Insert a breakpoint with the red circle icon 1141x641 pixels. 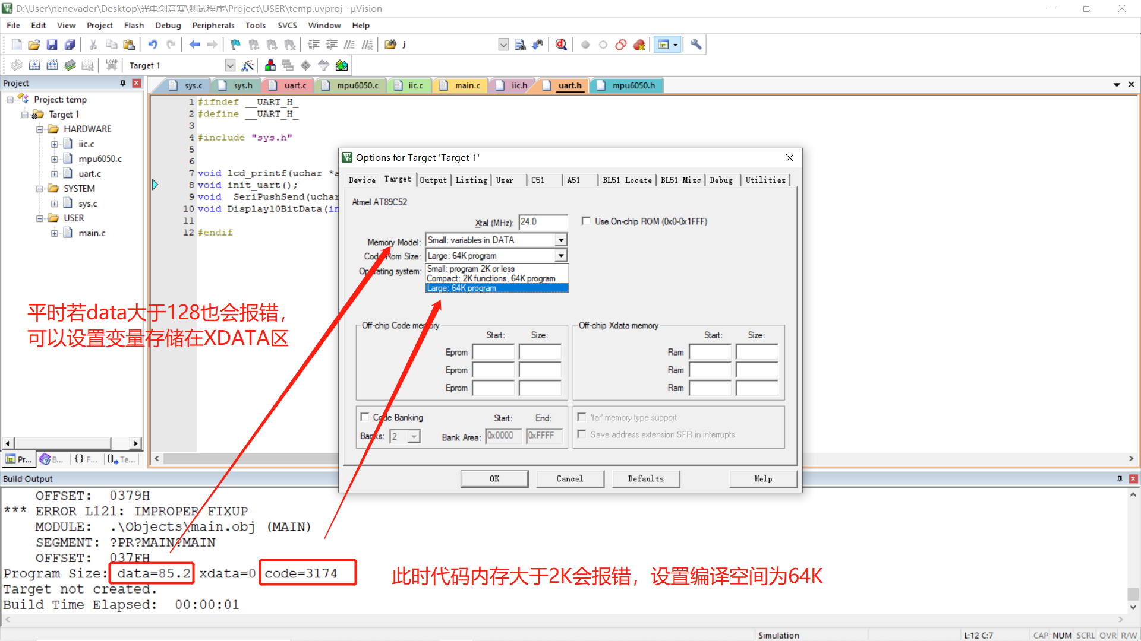[585, 45]
